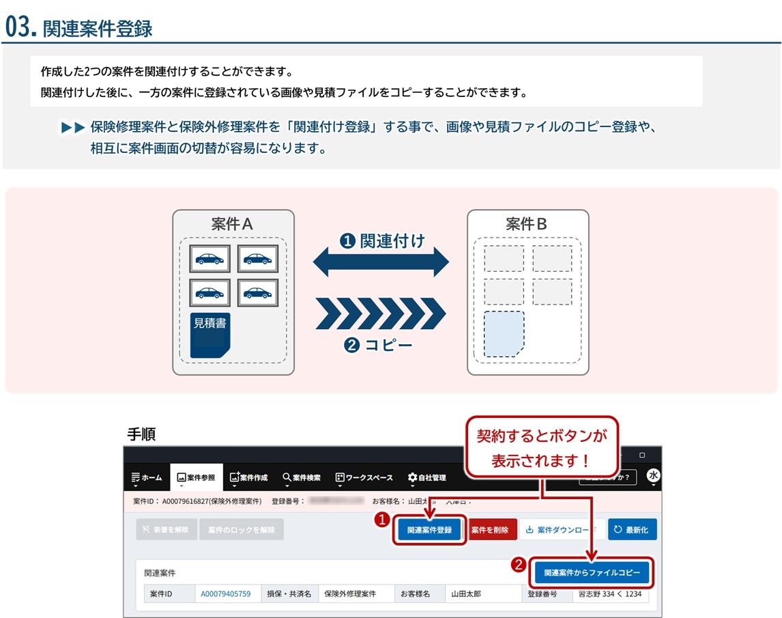
Task: Open the 水 user avatar
Action: [653, 476]
